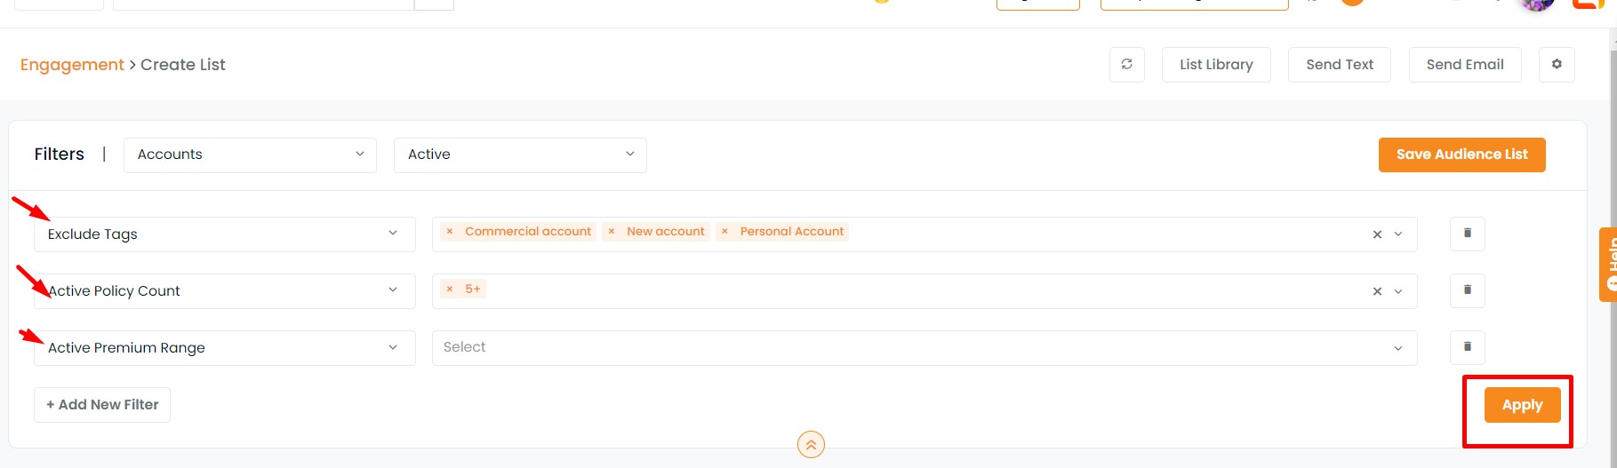
Task: Delete the Active Policy Count filter row
Action: [x=1468, y=290]
